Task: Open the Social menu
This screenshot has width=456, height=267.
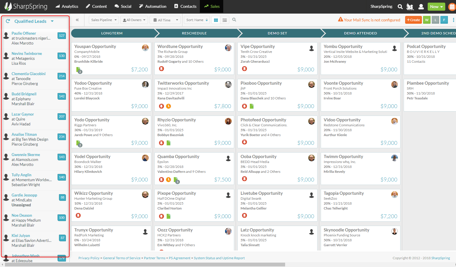Action: (123, 6)
